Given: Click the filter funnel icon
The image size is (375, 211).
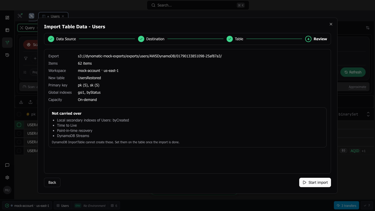Looking at the screenshot, I should coord(26,58).
